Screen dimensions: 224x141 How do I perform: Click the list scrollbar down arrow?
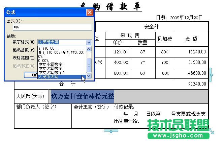(x=89, y=76)
